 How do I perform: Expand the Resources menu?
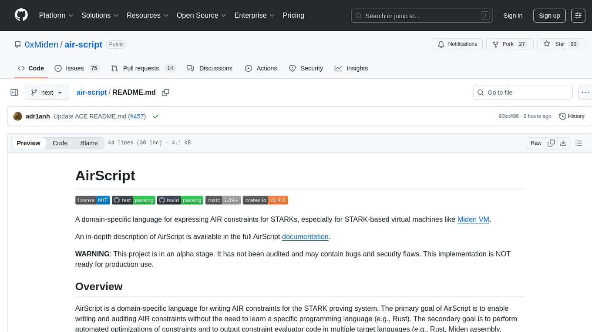148,15
